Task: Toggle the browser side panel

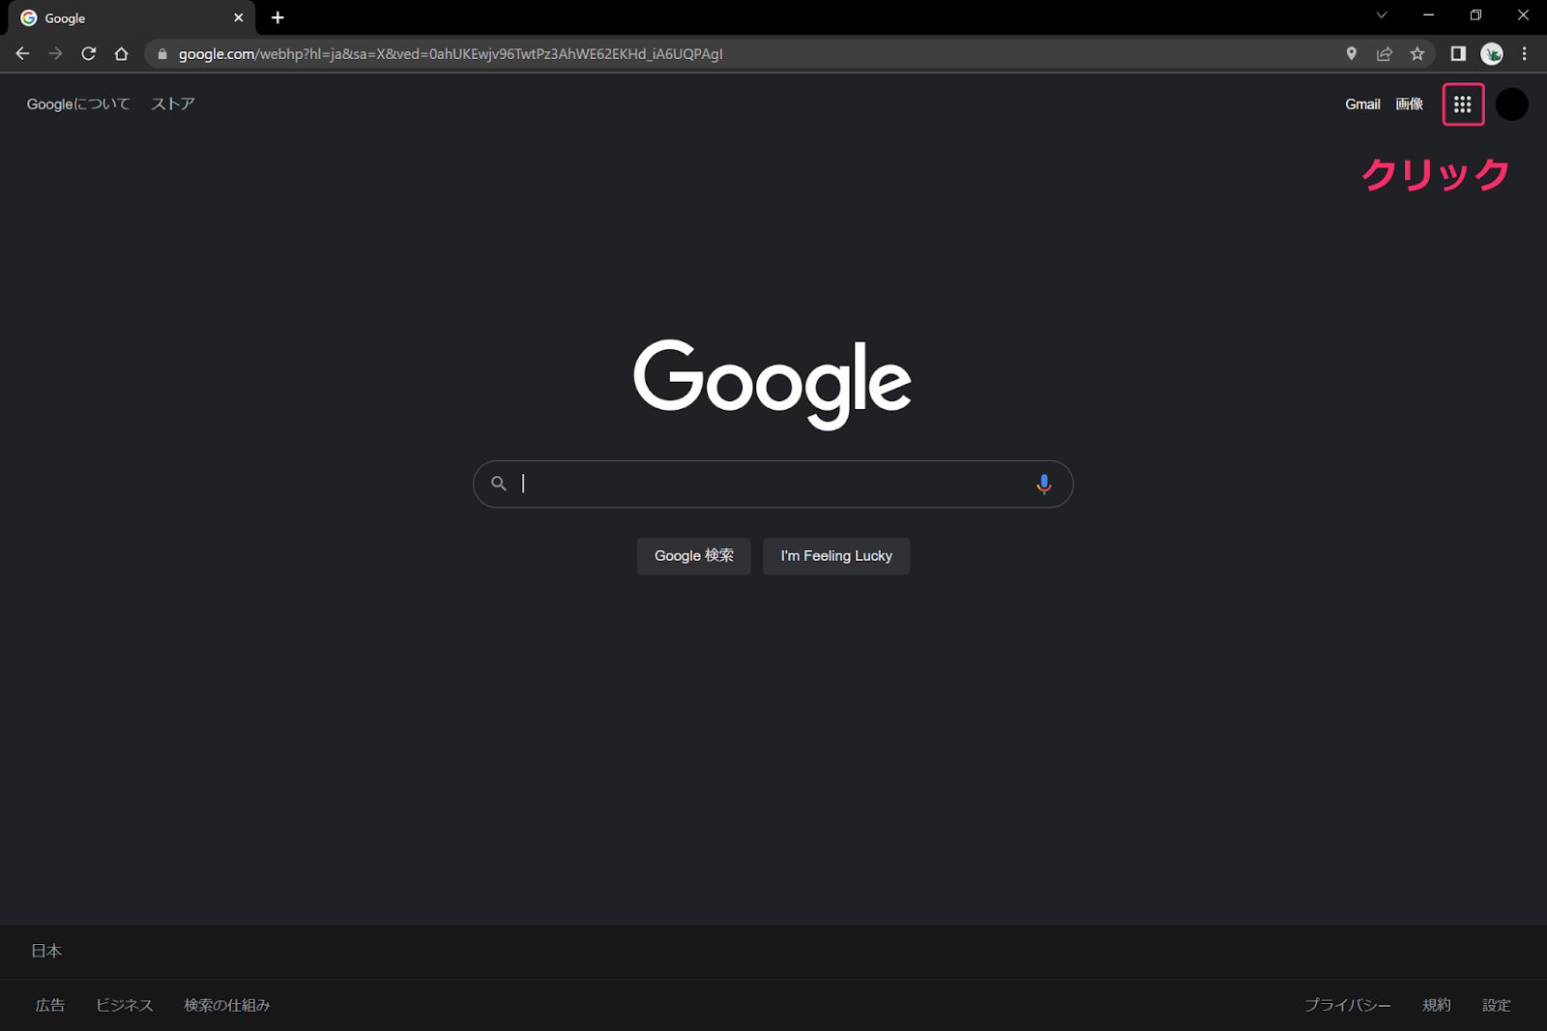Action: coord(1458,54)
